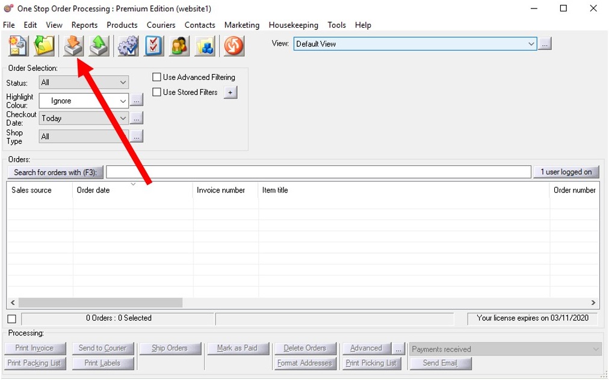Click the plus button beside Use Stored Filters

tap(230, 93)
